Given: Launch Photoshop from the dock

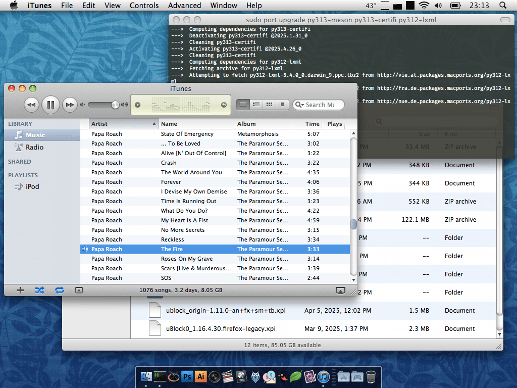Looking at the screenshot, I should coord(187,376).
